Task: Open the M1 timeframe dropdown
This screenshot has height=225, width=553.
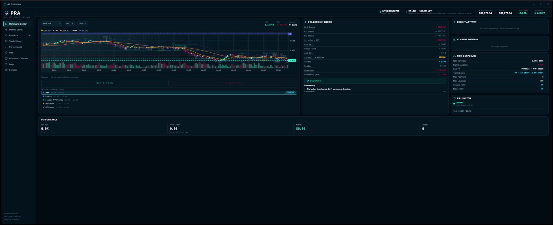Action: [x=70, y=24]
